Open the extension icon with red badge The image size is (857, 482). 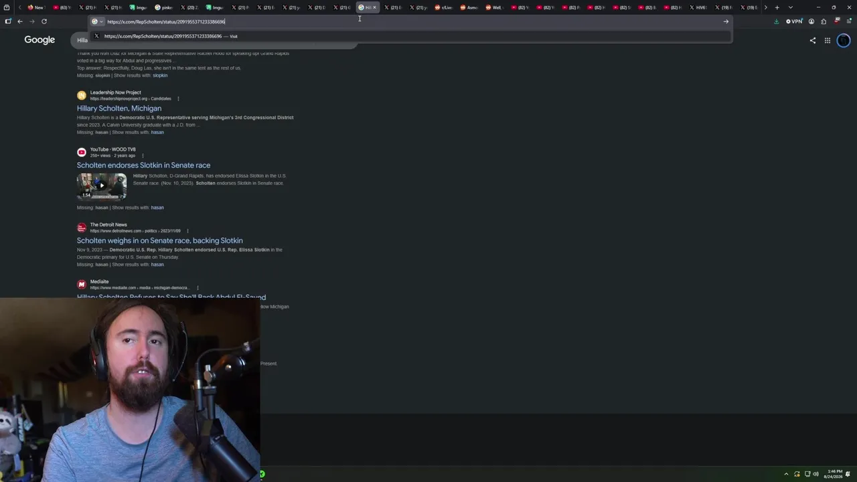coord(837,21)
